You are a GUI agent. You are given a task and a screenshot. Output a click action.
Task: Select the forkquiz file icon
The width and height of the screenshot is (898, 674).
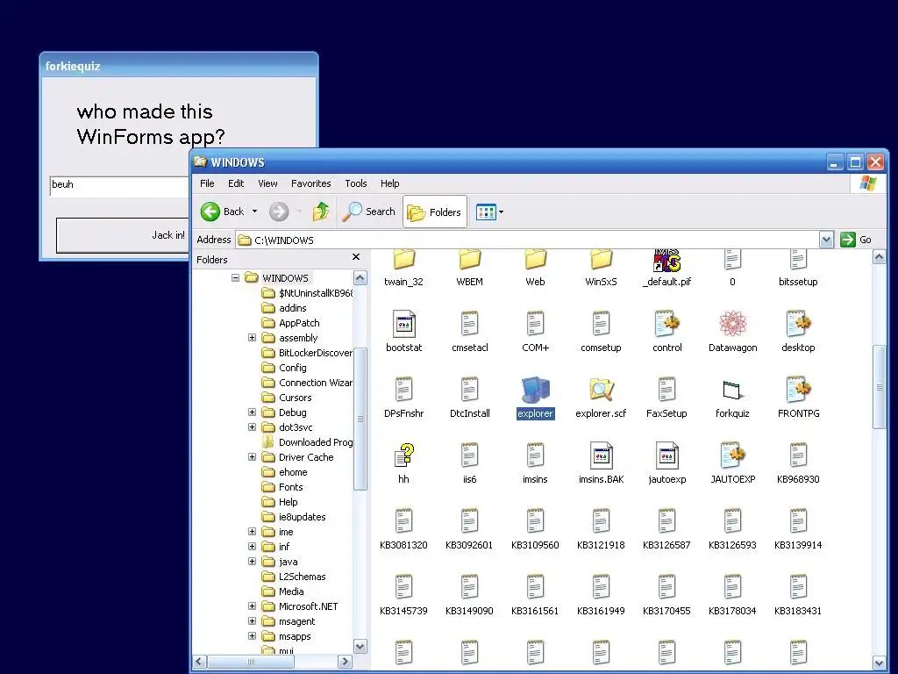(732, 390)
